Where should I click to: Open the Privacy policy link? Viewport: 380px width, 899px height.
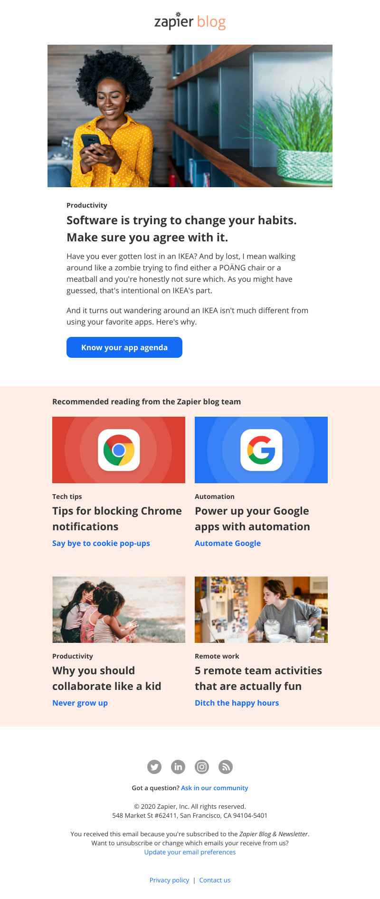[169, 880]
